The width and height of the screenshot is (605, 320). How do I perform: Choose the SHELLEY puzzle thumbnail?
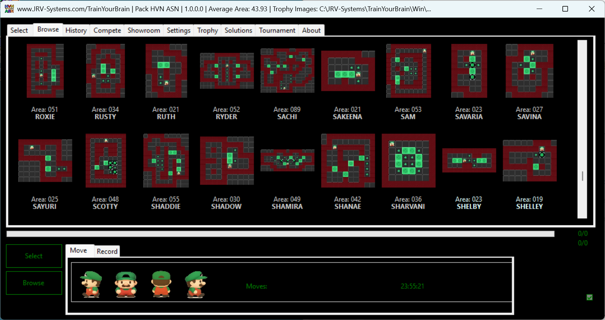coord(529,161)
